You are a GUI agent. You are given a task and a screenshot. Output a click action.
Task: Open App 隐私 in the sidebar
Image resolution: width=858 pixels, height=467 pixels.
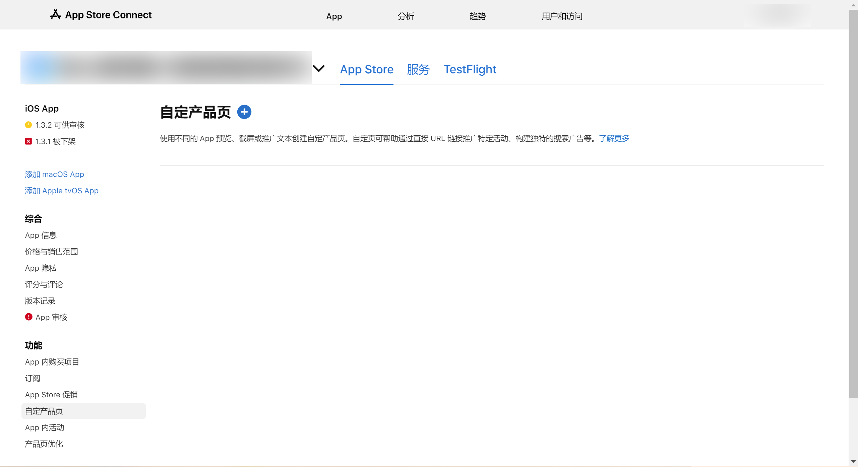[x=41, y=268]
